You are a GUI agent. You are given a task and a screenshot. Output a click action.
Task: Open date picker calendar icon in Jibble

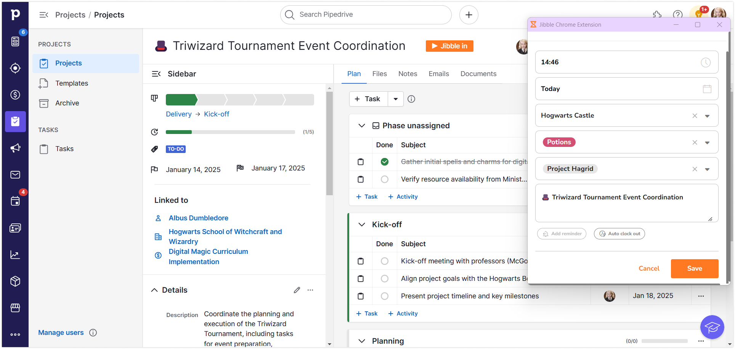[x=707, y=89]
